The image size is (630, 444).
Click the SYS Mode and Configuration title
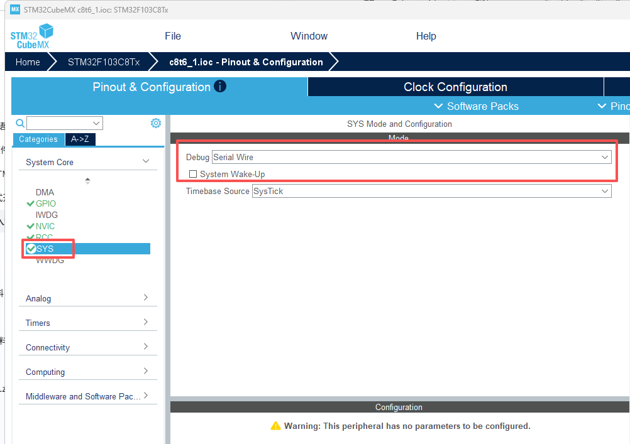[399, 124]
